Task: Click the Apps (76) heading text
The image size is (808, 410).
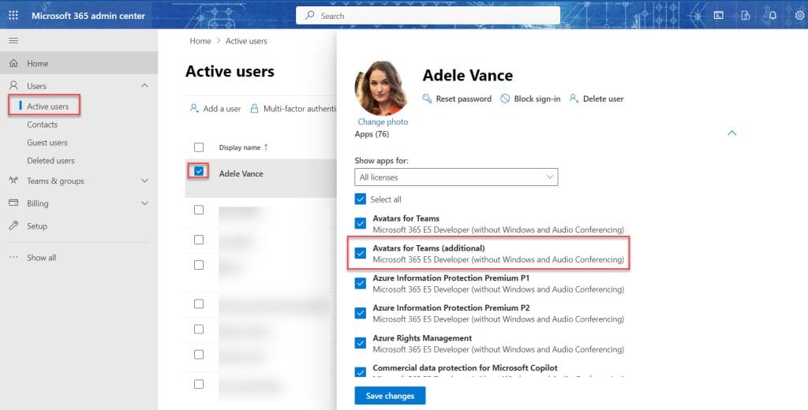Action: point(372,134)
